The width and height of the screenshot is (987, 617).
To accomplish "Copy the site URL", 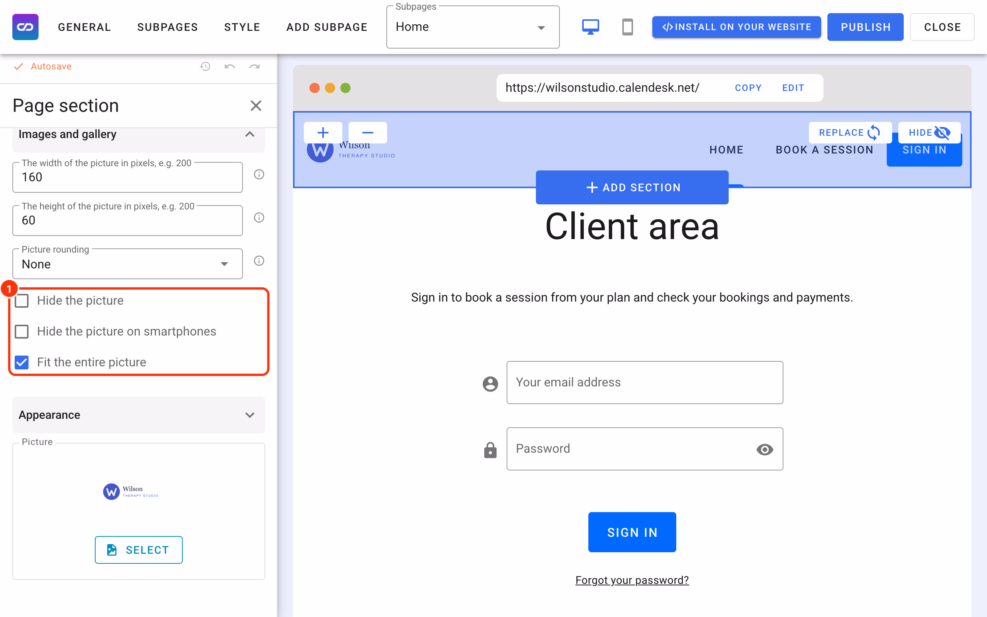I will (x=748, y=88).
